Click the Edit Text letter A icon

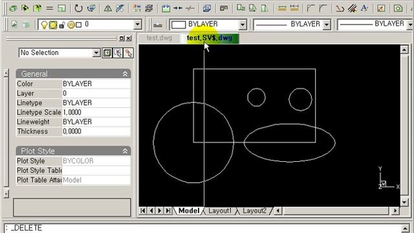364,8
